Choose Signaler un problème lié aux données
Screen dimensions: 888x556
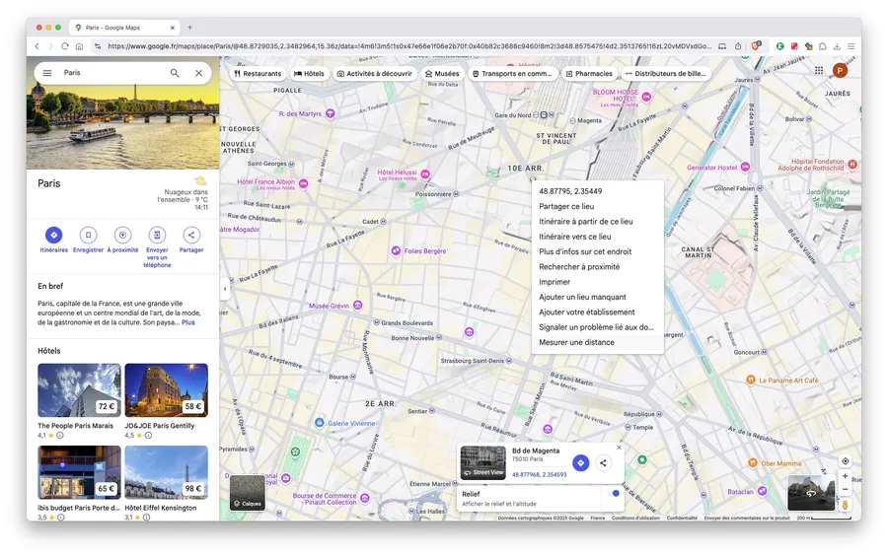point(598,327)
